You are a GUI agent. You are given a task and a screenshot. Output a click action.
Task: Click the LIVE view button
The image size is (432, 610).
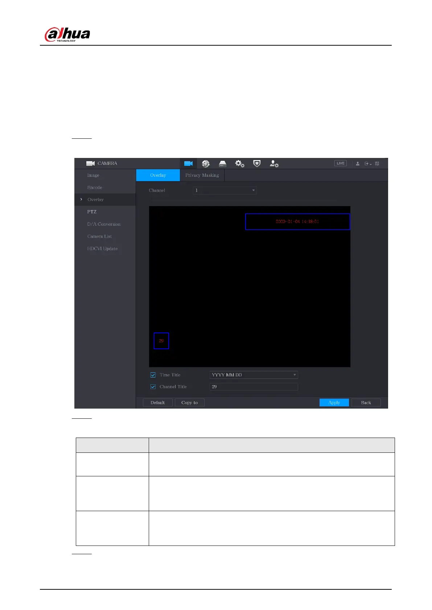[340, 163]
